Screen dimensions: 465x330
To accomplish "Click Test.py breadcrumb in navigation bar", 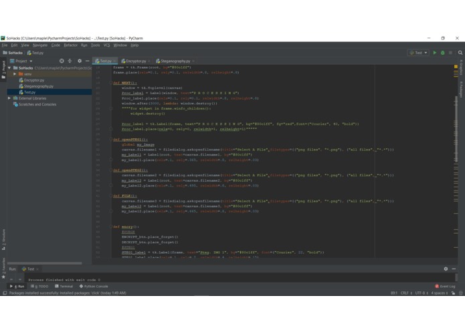I will pyautogui.click(x=35, y=53).
